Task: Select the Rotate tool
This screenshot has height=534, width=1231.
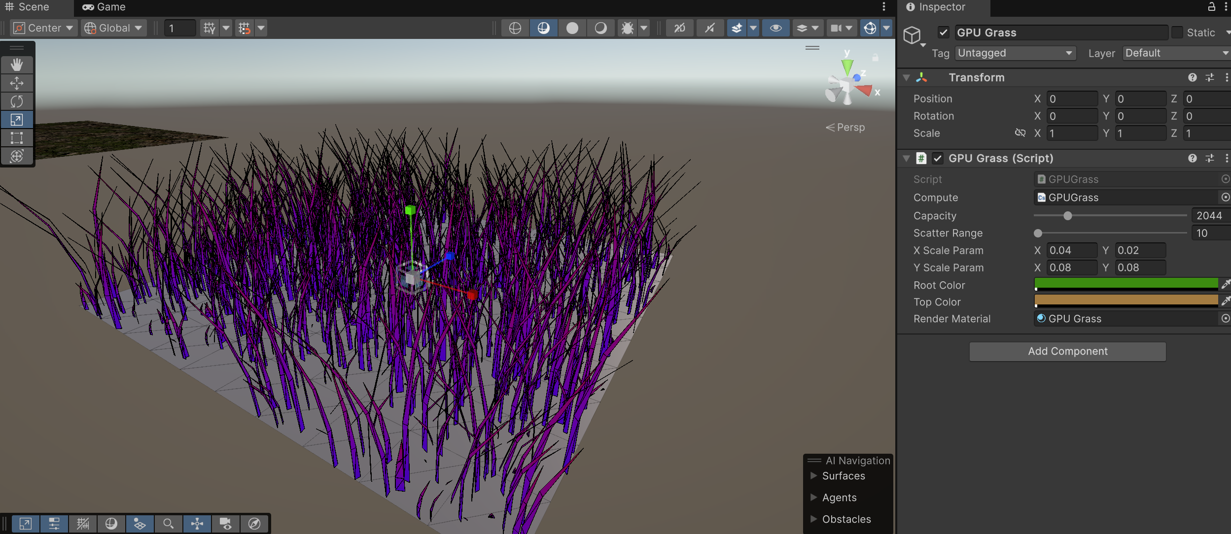Action: (17, 101)
